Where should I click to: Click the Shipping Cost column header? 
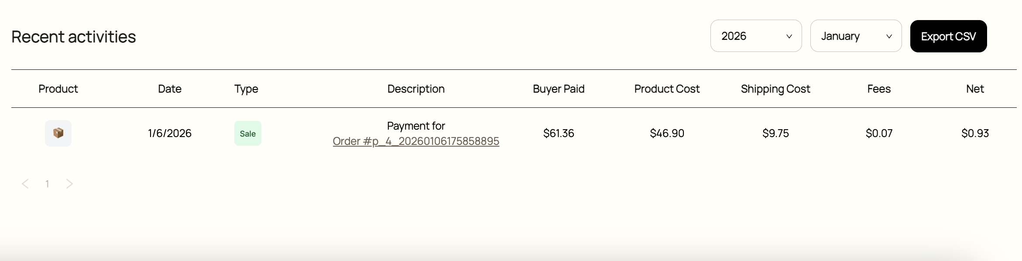[775, 89]
